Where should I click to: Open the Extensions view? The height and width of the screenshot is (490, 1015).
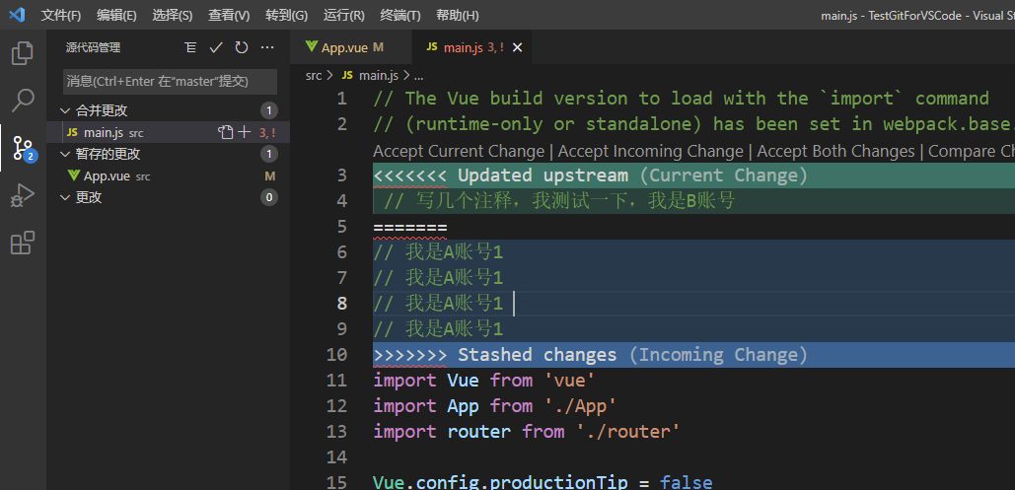23,243
